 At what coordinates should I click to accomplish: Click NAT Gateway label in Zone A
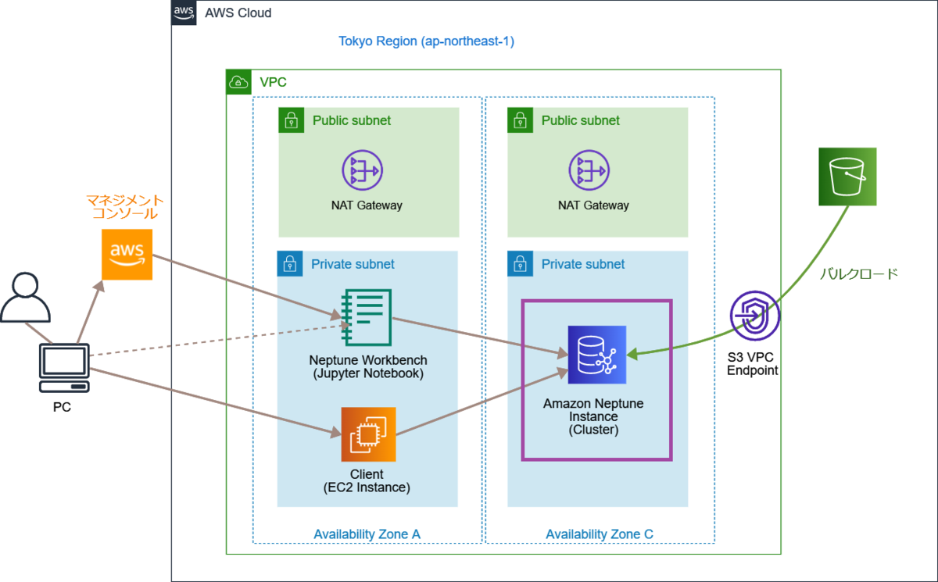click(x=367, y=205)
